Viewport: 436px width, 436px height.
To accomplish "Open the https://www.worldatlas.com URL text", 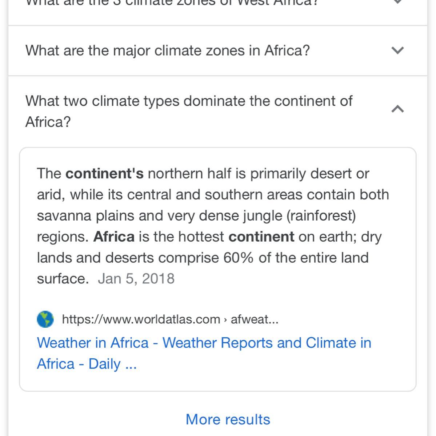I will click(141, 319).
